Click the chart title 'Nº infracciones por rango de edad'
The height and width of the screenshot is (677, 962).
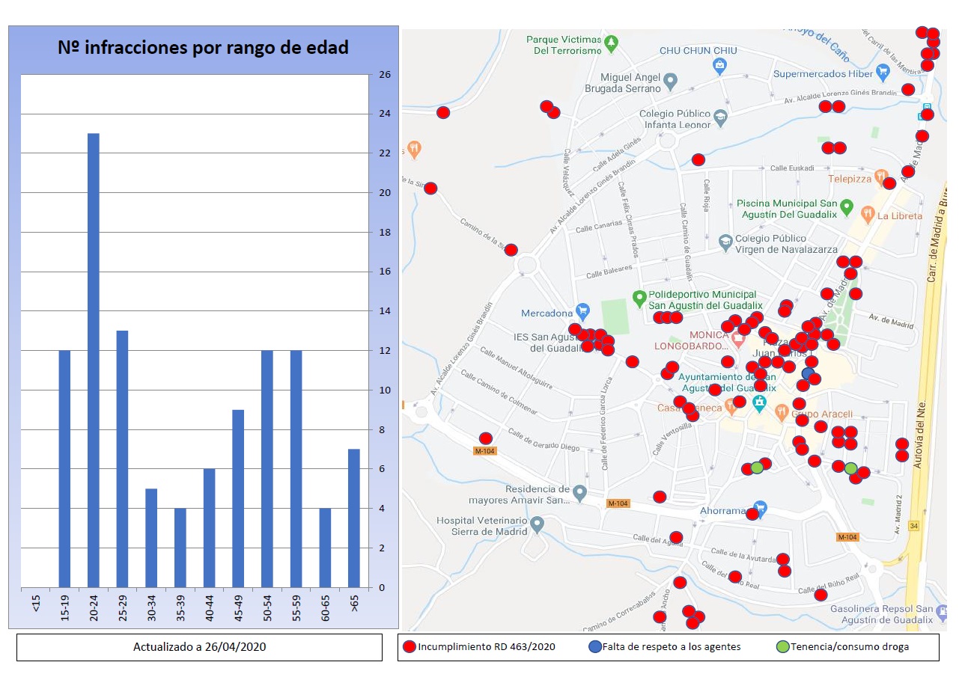tap(204, 48)
